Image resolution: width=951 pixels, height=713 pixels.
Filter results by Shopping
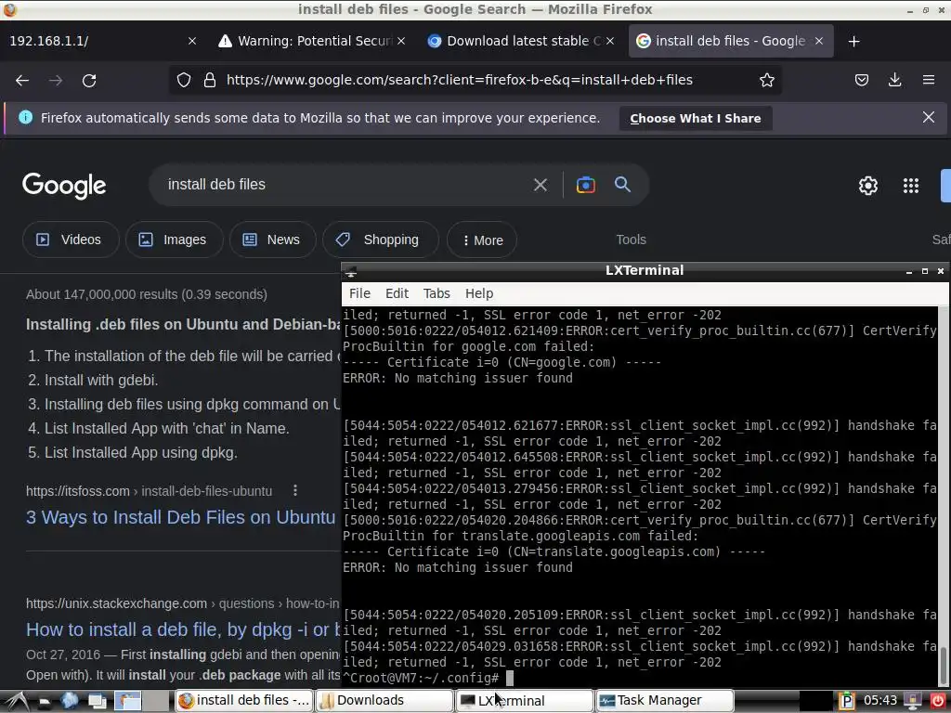(x=380, y=240)
